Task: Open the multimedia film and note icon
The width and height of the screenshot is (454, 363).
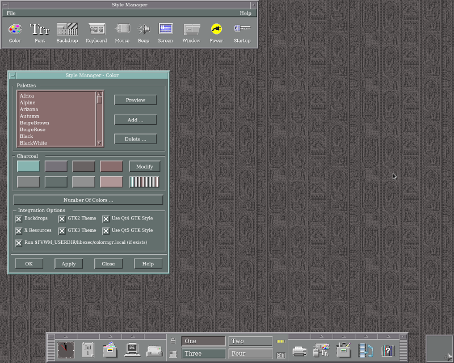Action: tap(365, 350)
